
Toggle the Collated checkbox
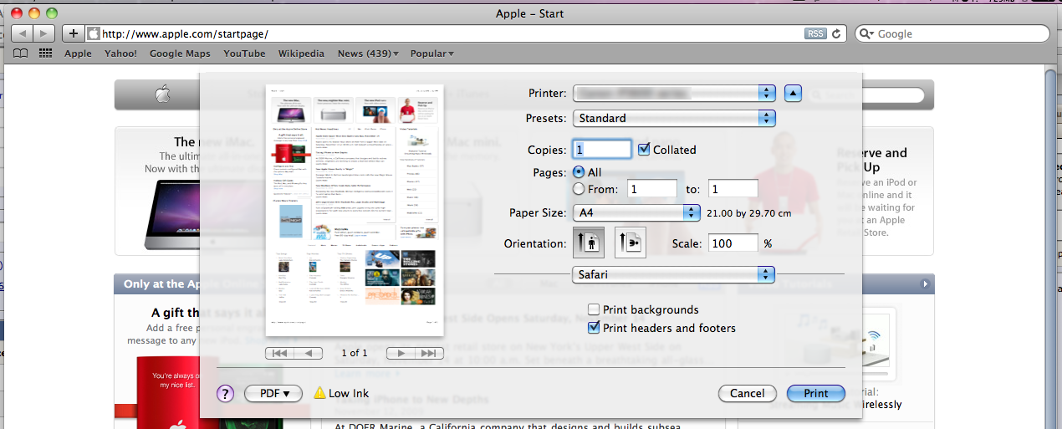(x=644, y=150)
